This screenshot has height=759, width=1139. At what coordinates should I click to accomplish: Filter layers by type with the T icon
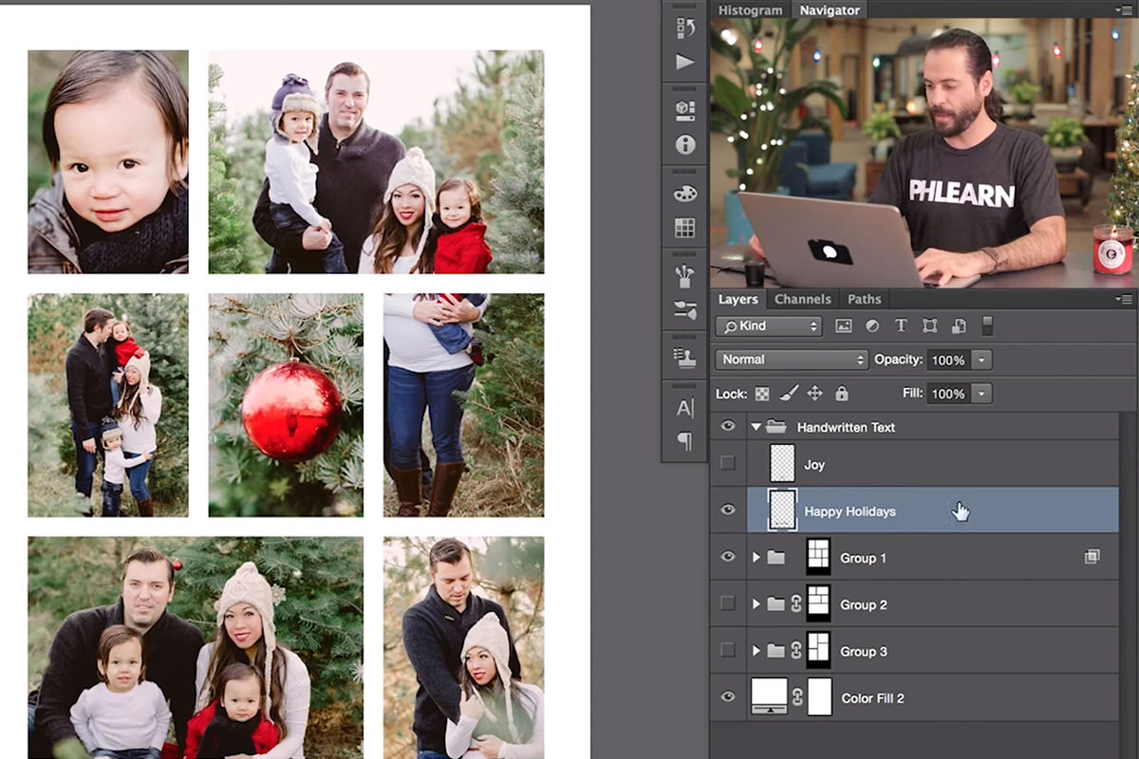[900, 325]
